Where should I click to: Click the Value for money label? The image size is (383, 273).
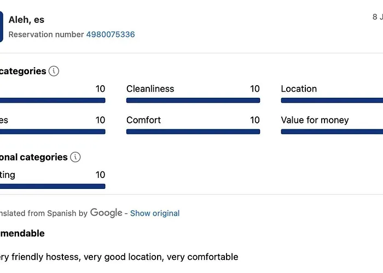(x=315, y=120)
